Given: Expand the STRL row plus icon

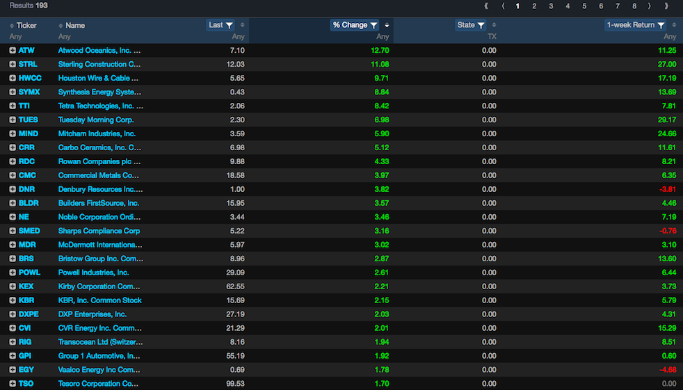Looking at the screenshot, I should [x=13, y=65].
